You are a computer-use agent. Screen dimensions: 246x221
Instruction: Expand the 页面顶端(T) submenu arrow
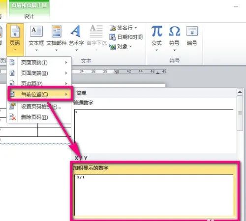[x=66, y=62]
